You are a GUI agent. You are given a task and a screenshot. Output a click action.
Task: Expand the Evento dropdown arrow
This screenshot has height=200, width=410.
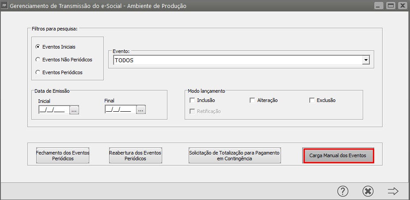tap(365, 60)
